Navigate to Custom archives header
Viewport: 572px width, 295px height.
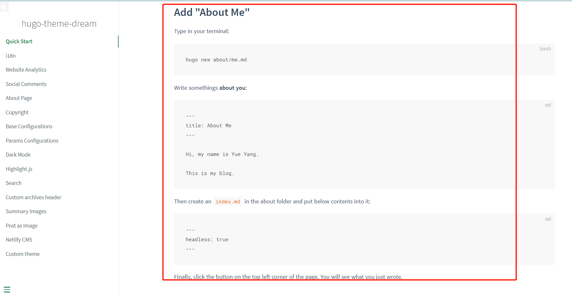pos(33,197)
